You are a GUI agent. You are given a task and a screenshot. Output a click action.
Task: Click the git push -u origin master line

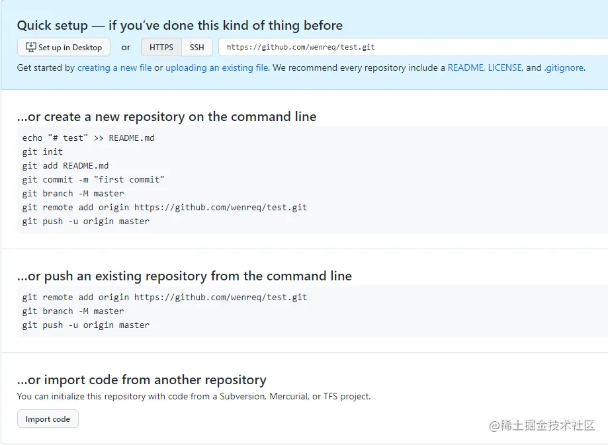[86, 221]
